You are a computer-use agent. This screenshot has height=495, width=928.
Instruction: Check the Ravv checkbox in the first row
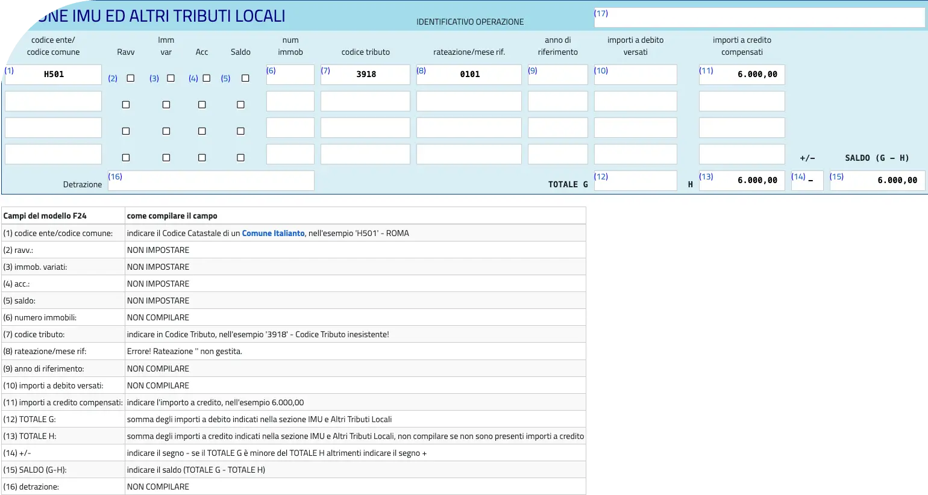(x=130, y=78)
